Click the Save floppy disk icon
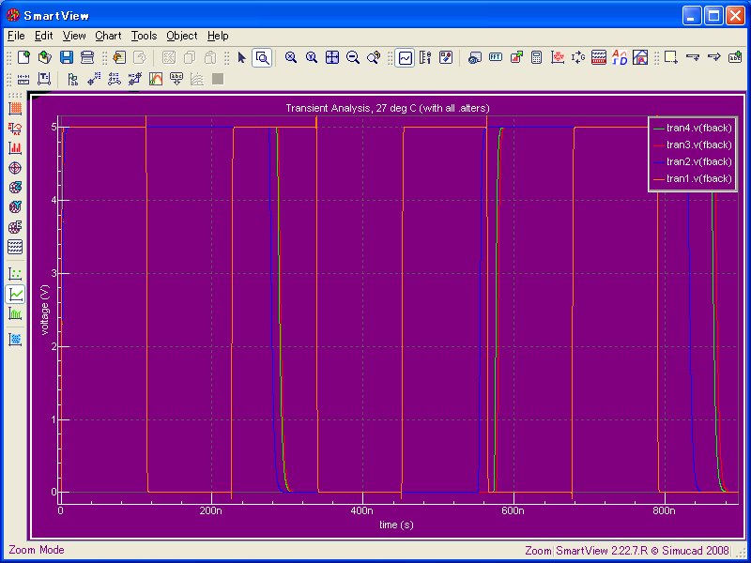751x563 pixels. (x=67, y=57)
